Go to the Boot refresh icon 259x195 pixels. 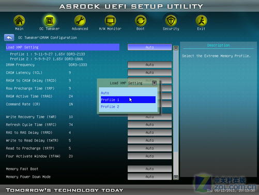141,21
